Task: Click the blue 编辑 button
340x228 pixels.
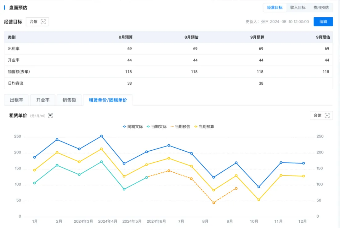Action: 323,22
